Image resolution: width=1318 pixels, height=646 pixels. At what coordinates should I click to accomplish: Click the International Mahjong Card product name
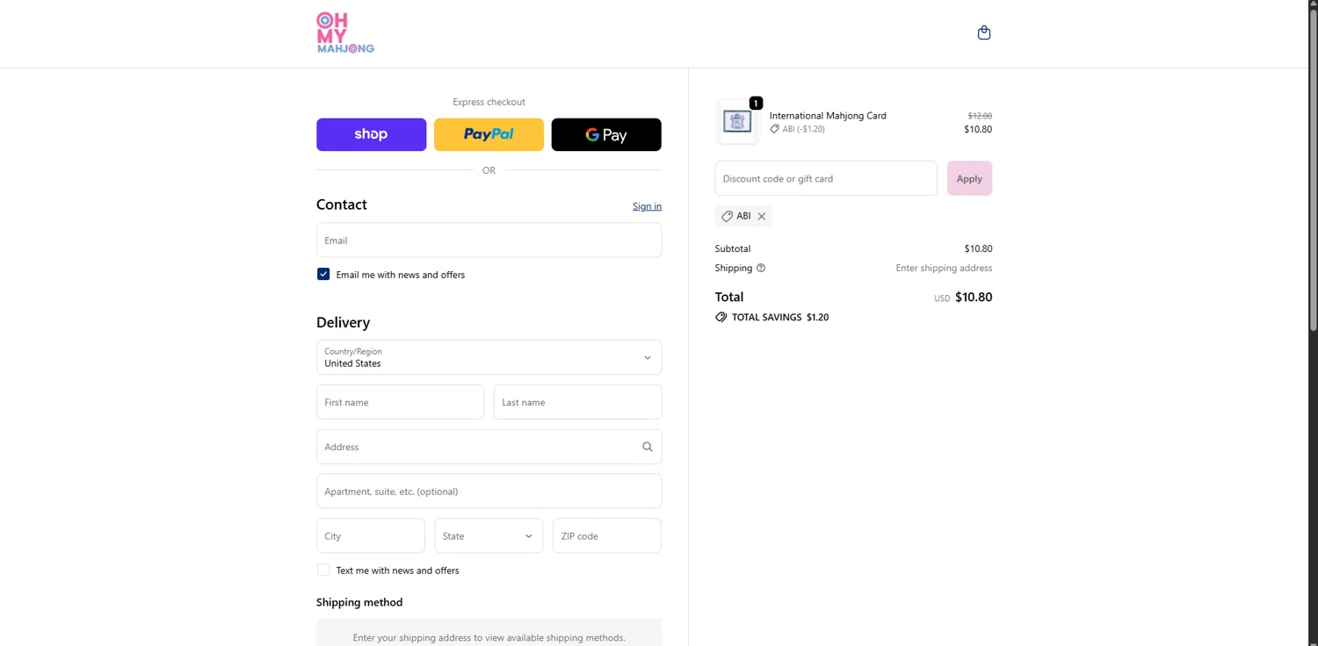828,115
